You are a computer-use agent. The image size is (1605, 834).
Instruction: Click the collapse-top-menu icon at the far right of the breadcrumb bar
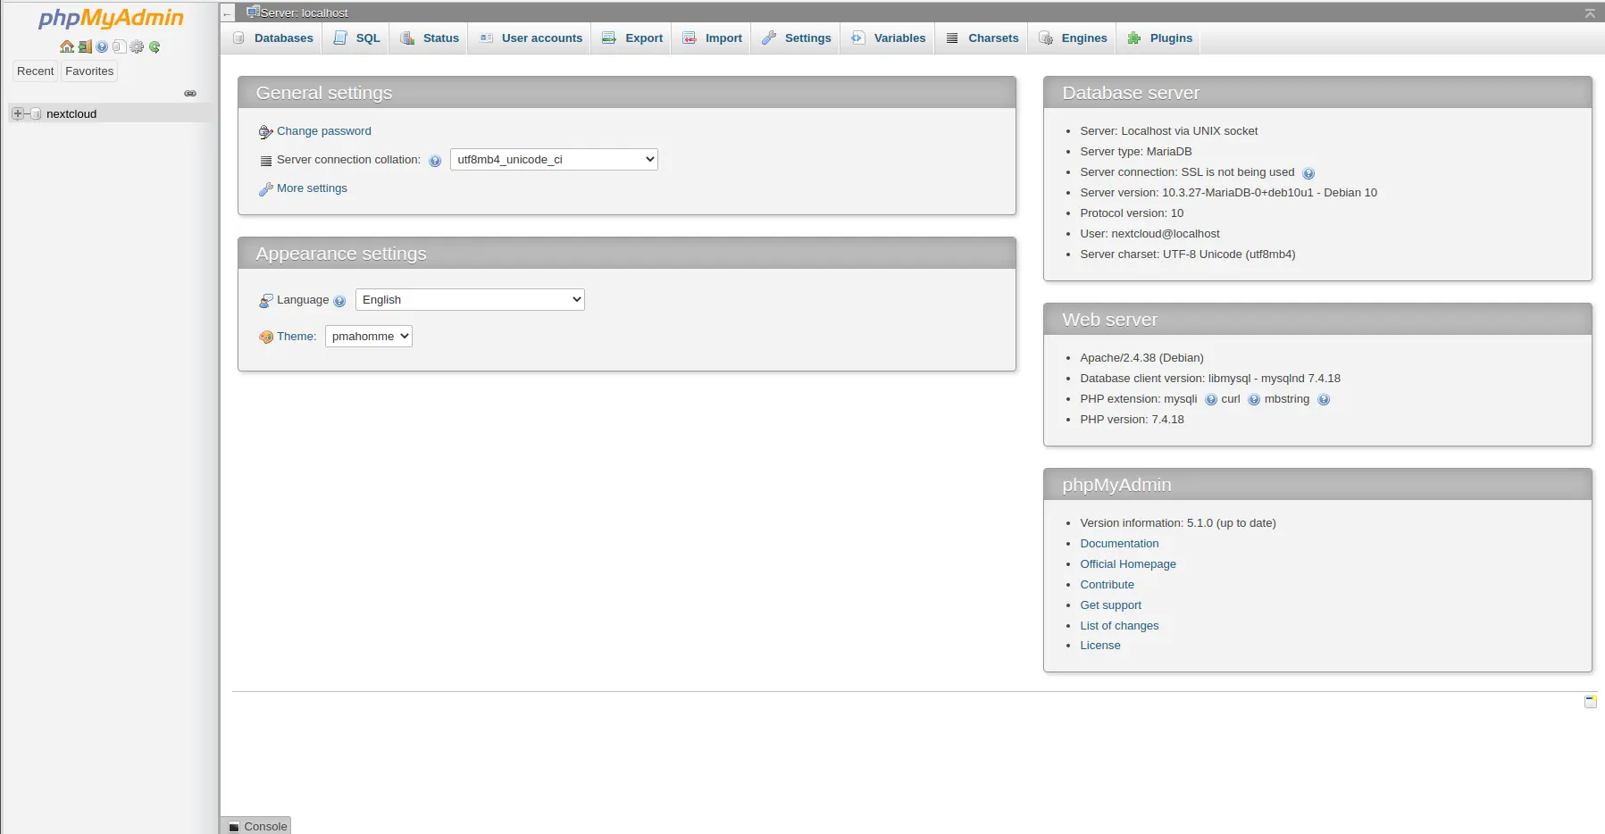(x=1590, y=13)
